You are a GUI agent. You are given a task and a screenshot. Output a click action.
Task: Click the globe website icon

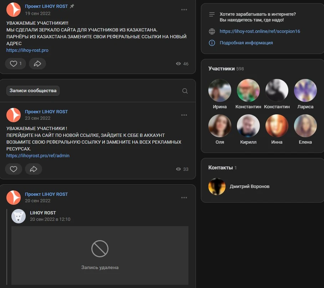[212, 31]
